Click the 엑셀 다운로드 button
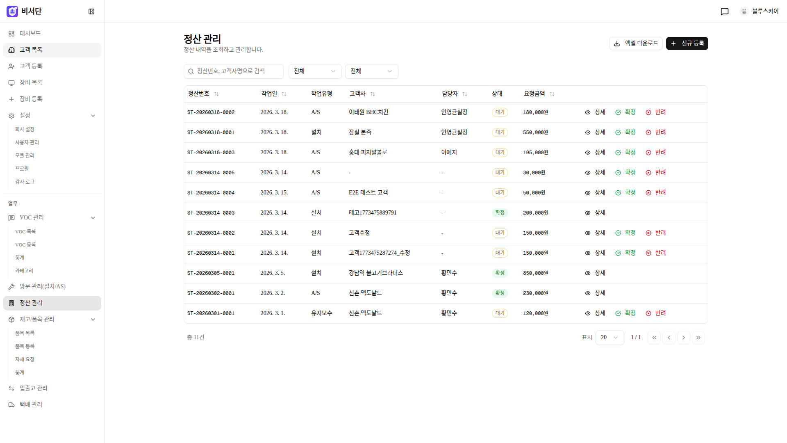 [x=636, y=43]
